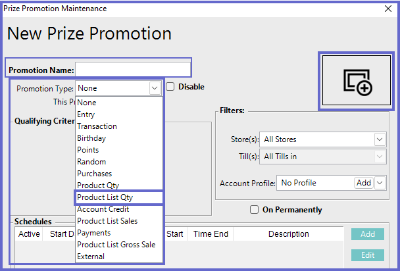Click the schedule Edit button
Viewport: 400px width, 271px height.
(368, 255)
